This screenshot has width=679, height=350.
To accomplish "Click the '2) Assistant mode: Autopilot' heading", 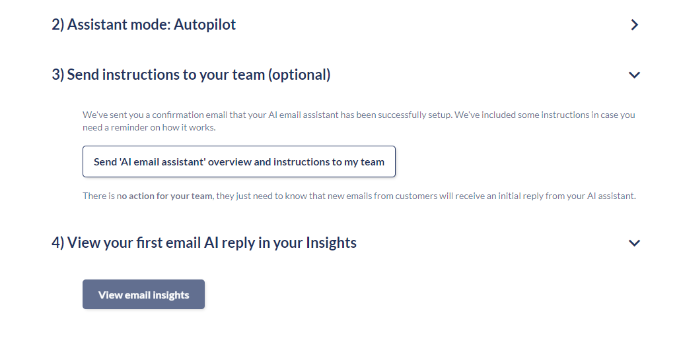I will tap(144, 25).
